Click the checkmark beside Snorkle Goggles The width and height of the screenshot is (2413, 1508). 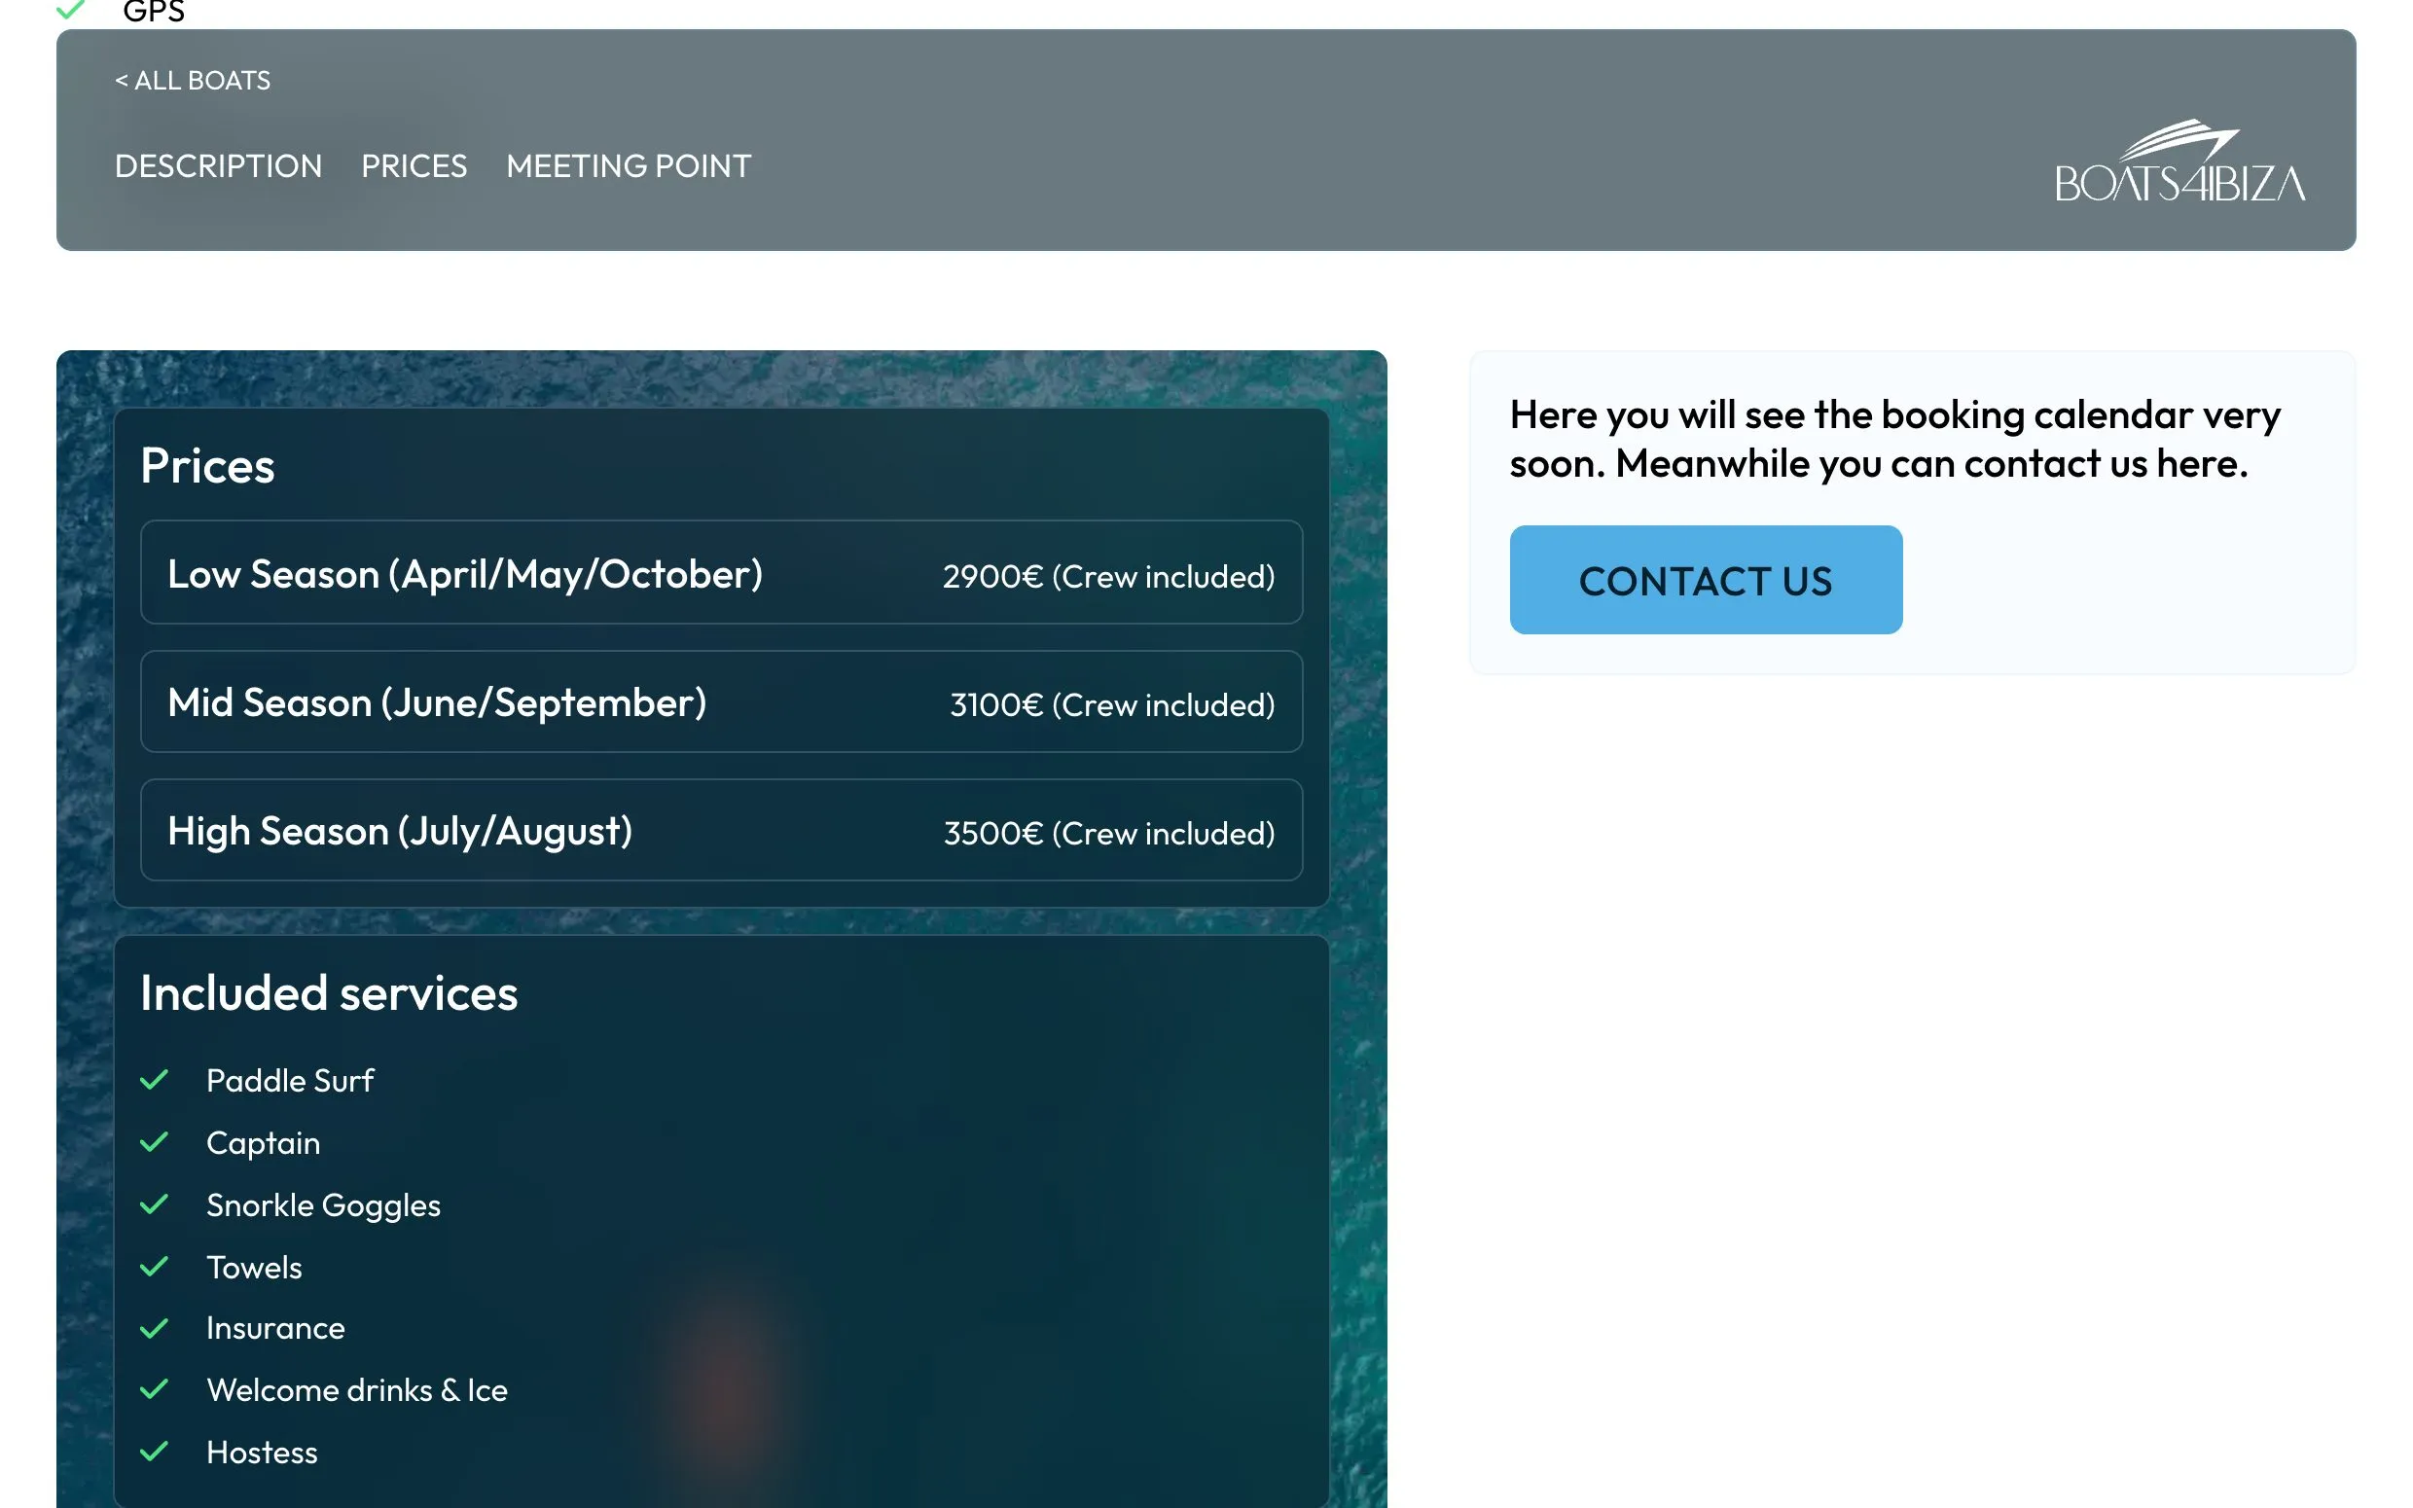pyautogui.click(x=154, y=1204)
